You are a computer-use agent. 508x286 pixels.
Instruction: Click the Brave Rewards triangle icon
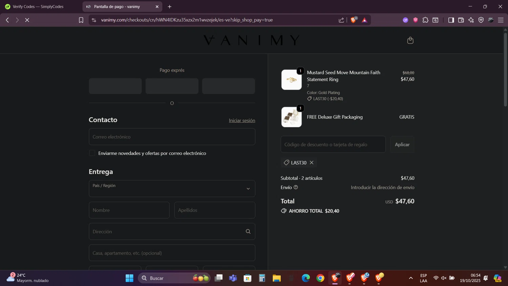[x=364, y=20]
